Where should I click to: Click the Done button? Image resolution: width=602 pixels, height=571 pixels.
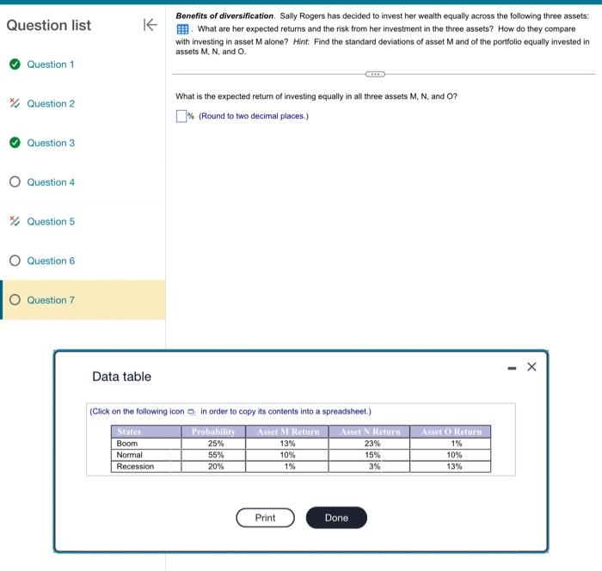336,518
